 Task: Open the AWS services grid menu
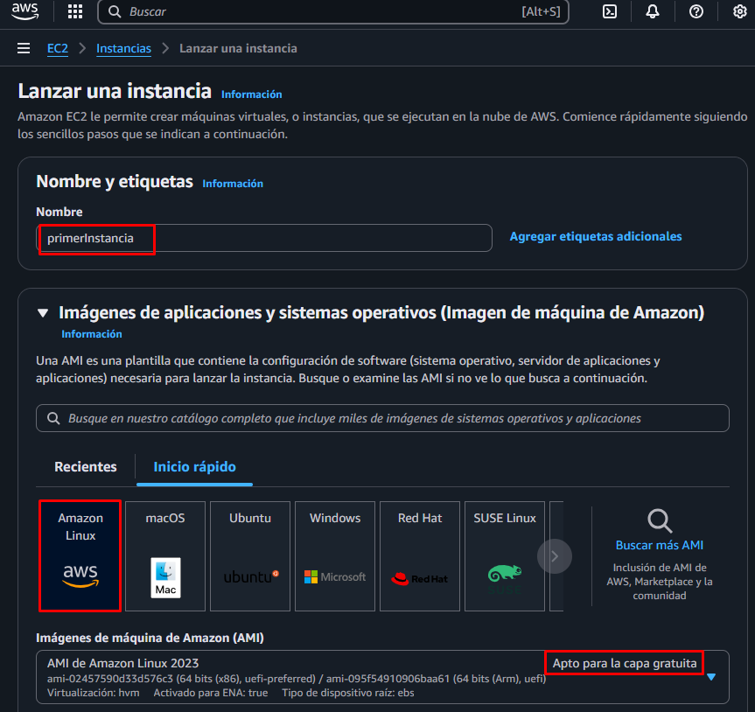[75, 11]
